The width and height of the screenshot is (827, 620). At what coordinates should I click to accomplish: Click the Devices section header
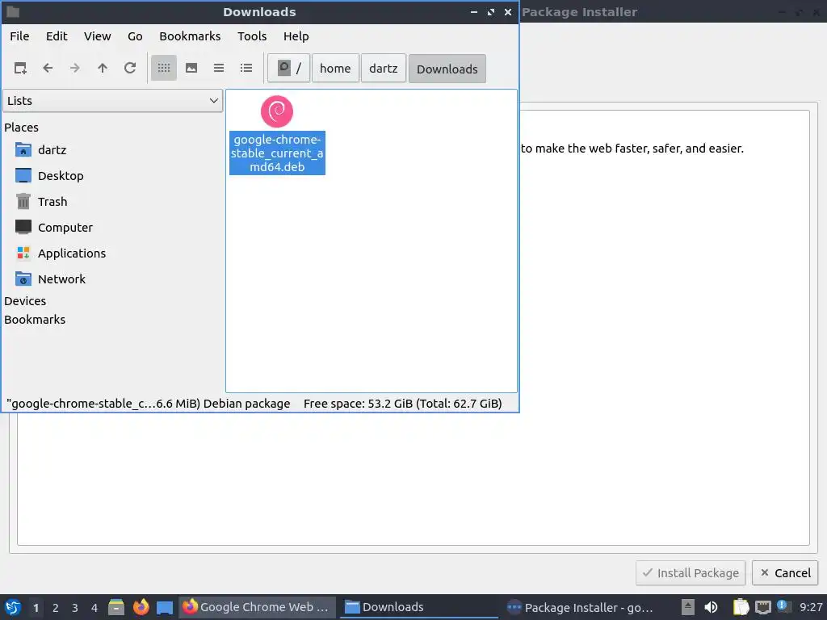point(25,301)
